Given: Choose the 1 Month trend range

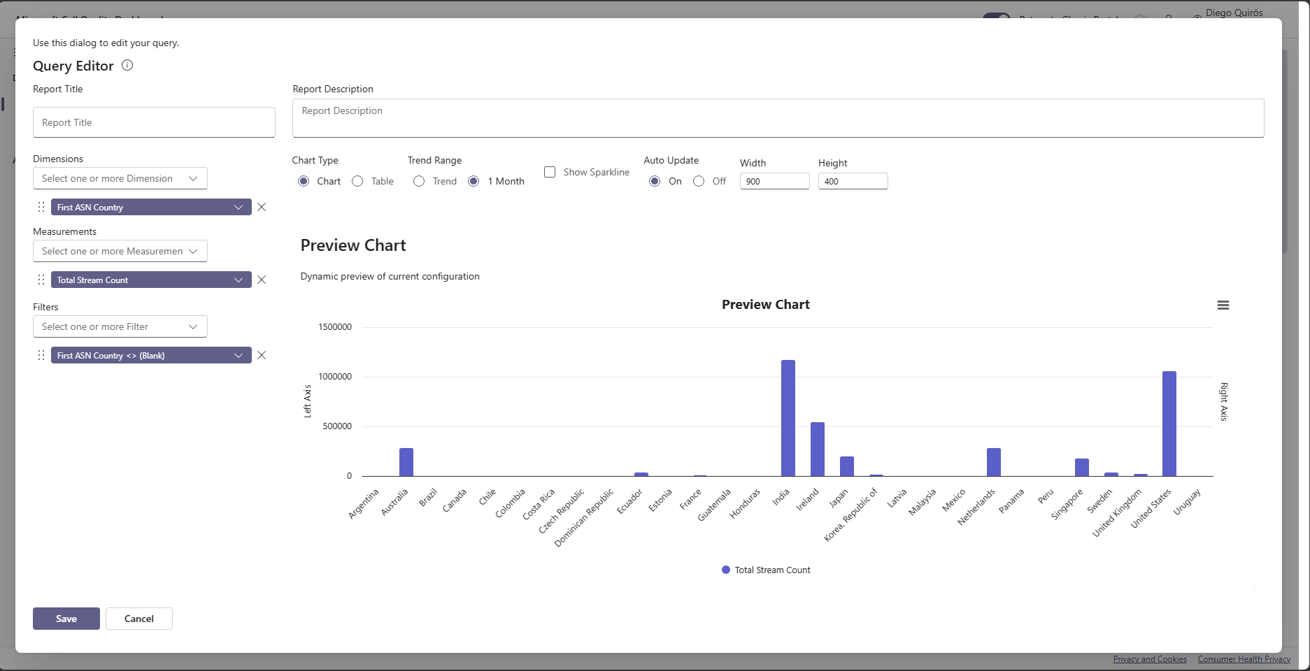Looking at the screenshot, I should (x=474, y=181).
